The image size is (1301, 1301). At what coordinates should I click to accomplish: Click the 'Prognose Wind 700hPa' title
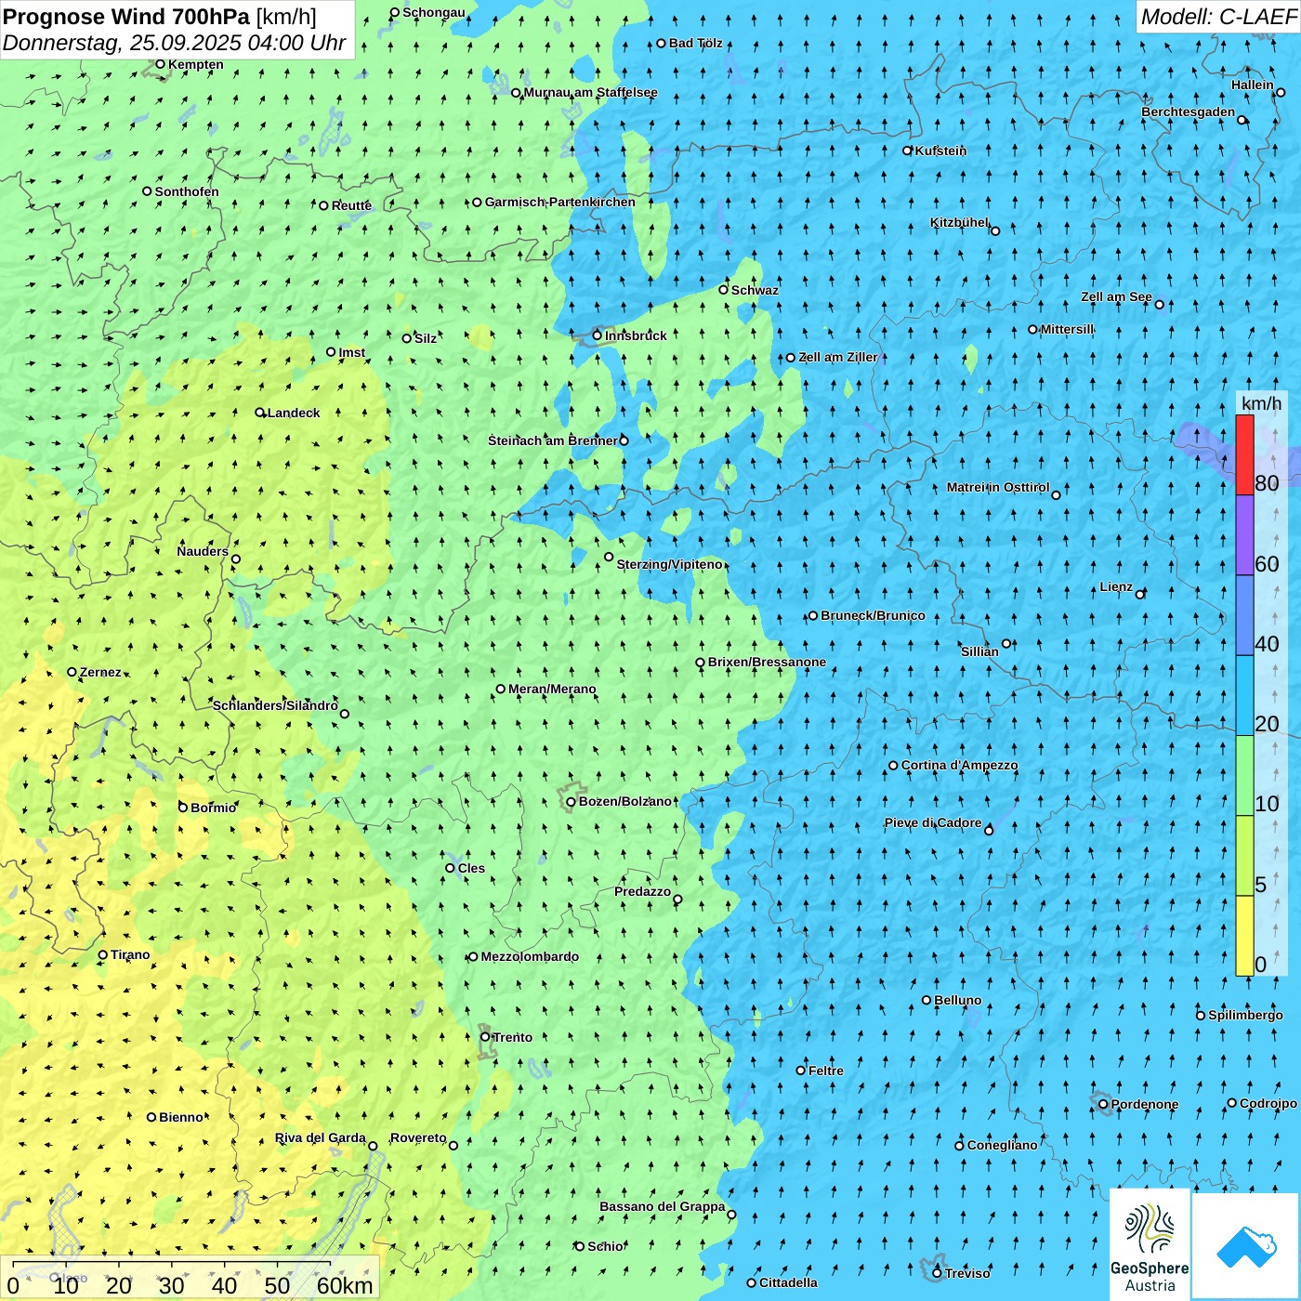pos(126,17)
